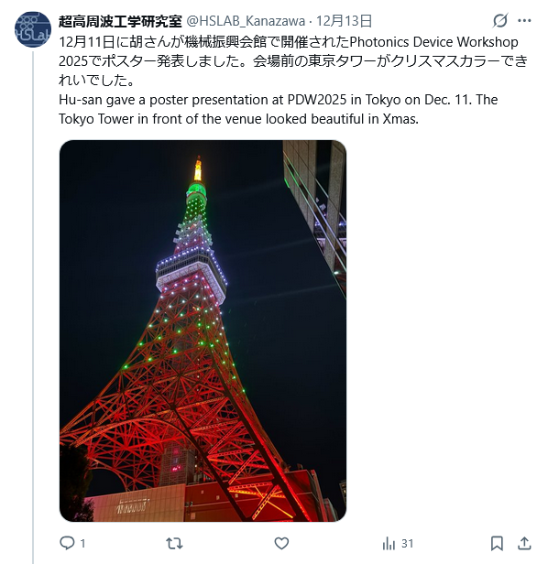View post analytics bar chart icon

[389, 543]
